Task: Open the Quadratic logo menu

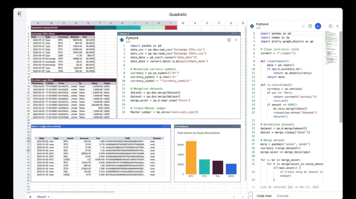Action: pos(19,14)
